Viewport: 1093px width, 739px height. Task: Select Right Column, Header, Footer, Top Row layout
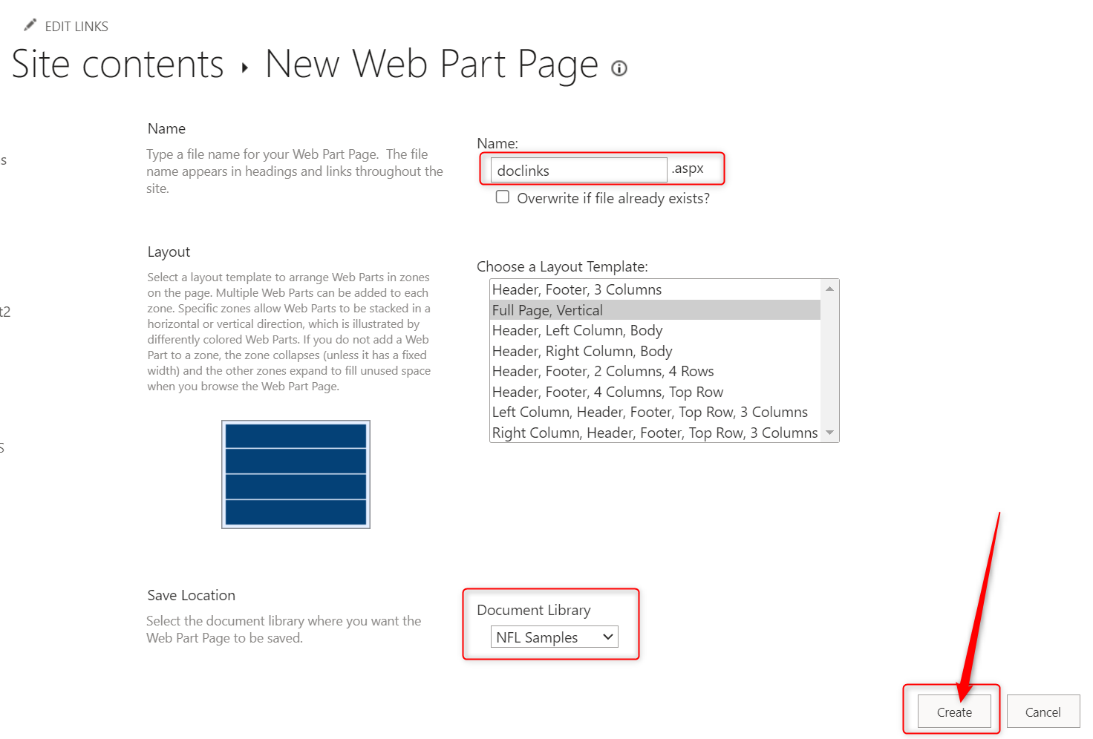coord(655,433)
